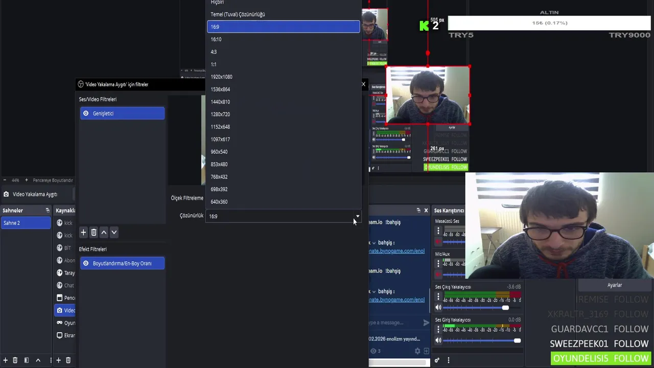The image size is (654, 368).
Task: Choose 4:3 aspect ratio option
Action: point(284,52)
